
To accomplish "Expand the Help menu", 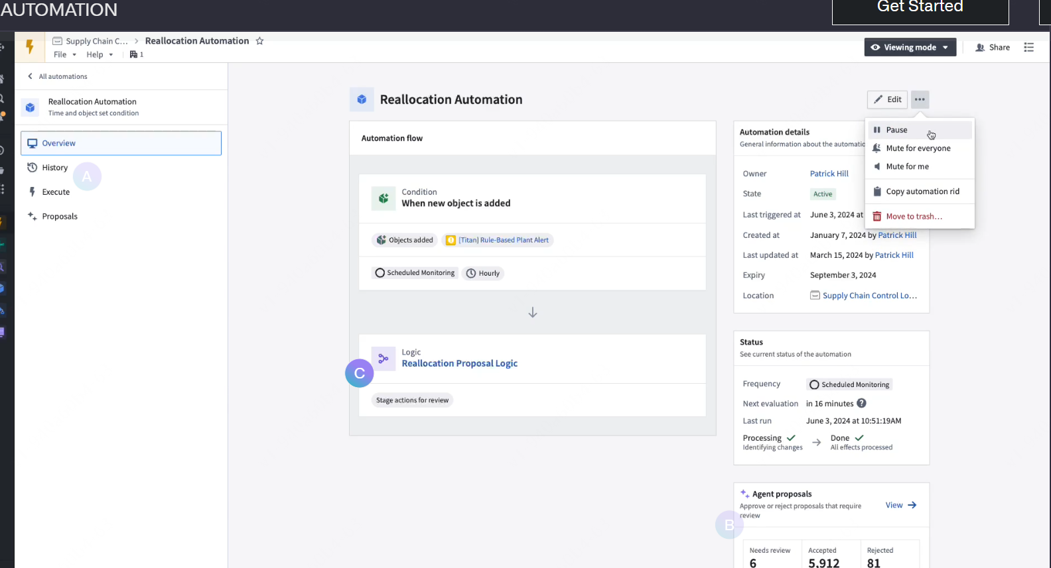I will (100, 54).
